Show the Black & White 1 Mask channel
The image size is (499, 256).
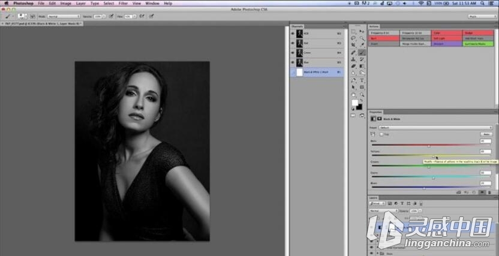click(x=293, y=72)
